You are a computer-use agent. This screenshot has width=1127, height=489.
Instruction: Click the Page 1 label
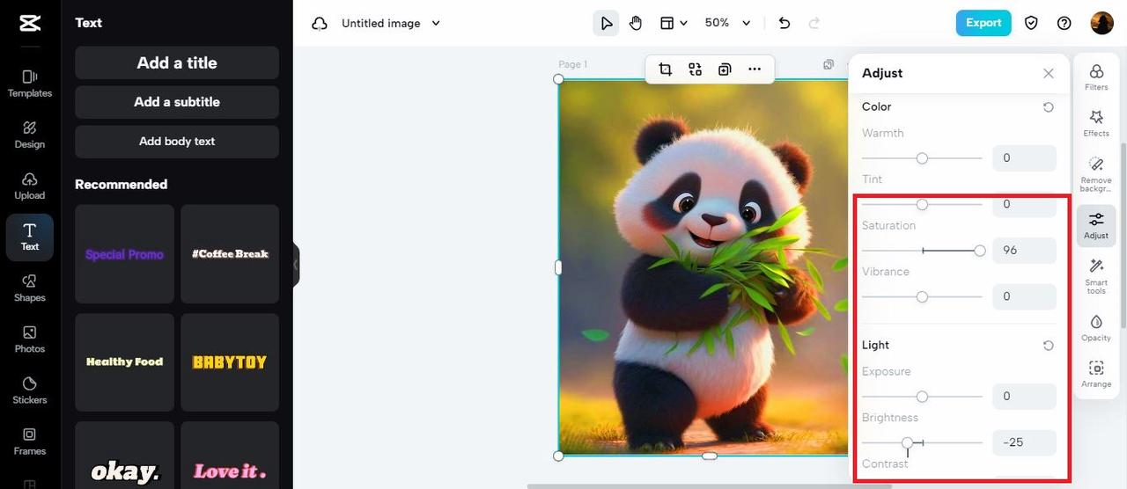572,65
